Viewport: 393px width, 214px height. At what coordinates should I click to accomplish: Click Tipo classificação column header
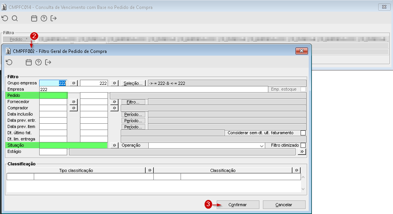76,170
